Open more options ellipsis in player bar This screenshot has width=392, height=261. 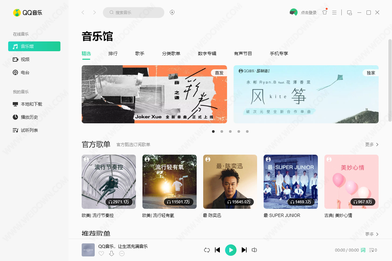[x=122, y=253]
